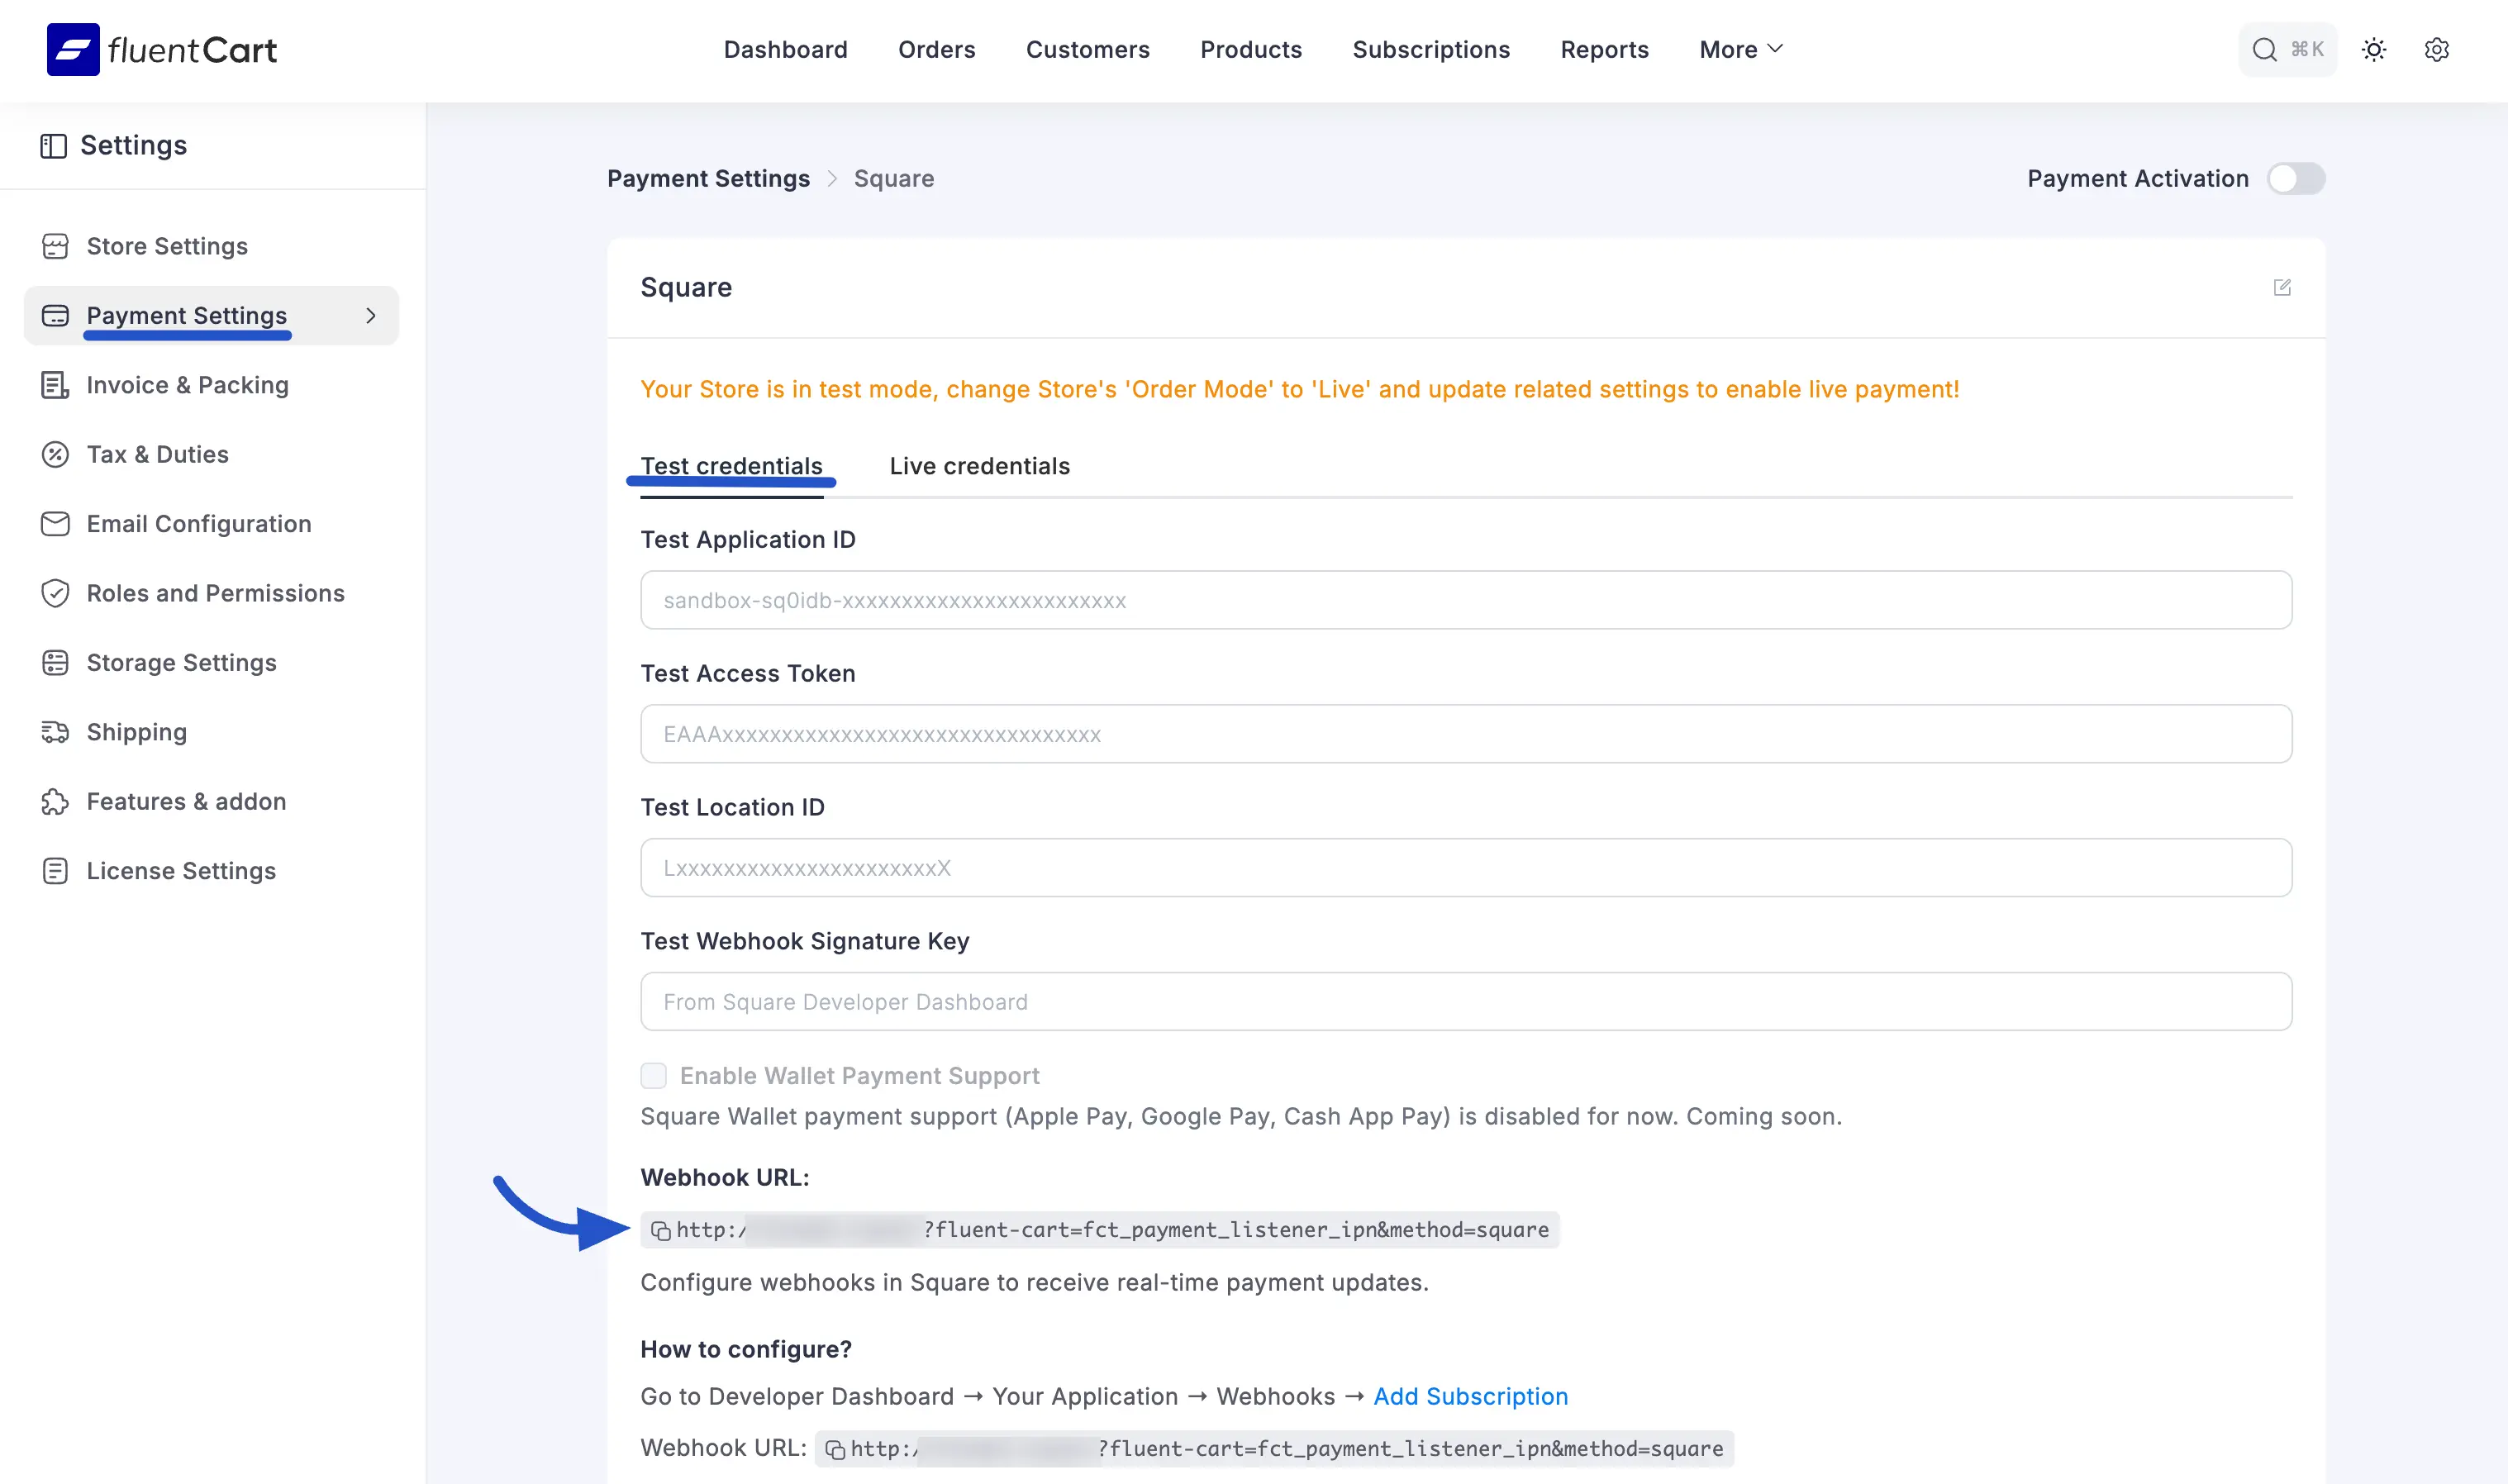2508x1484 pixels.
Task: Click the Add Subscription link
Action: (1470, 1396)
